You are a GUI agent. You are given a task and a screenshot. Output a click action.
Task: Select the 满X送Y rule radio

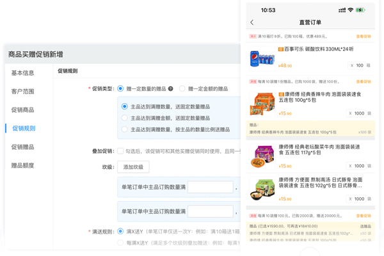pos(120,231)
